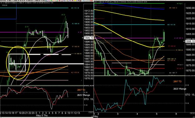Screen dimensions: 195x118
Task: Click the orange 2897 TD label in right indicator pane
Action: point(178,81)
